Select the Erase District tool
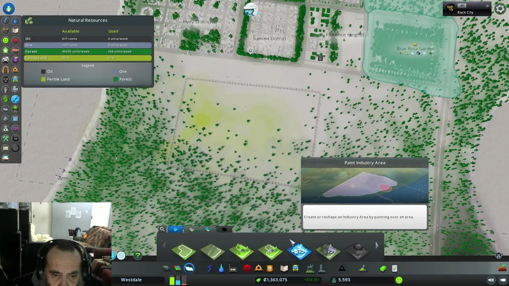This screenshot has width=509, height=286. [213, 251]
